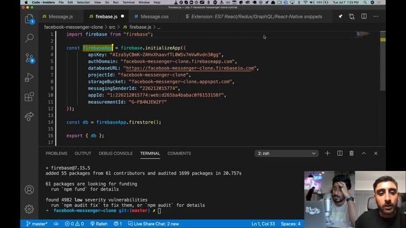Follow the firebaseio.com databaseURL link
Image resolution: width=406 pixels, height=228 pixels.
[190, 68]
